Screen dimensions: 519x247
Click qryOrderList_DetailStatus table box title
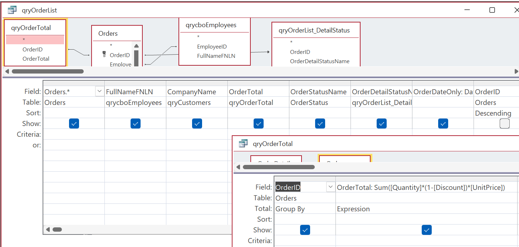pyautogui.click(x=314, y=30)
